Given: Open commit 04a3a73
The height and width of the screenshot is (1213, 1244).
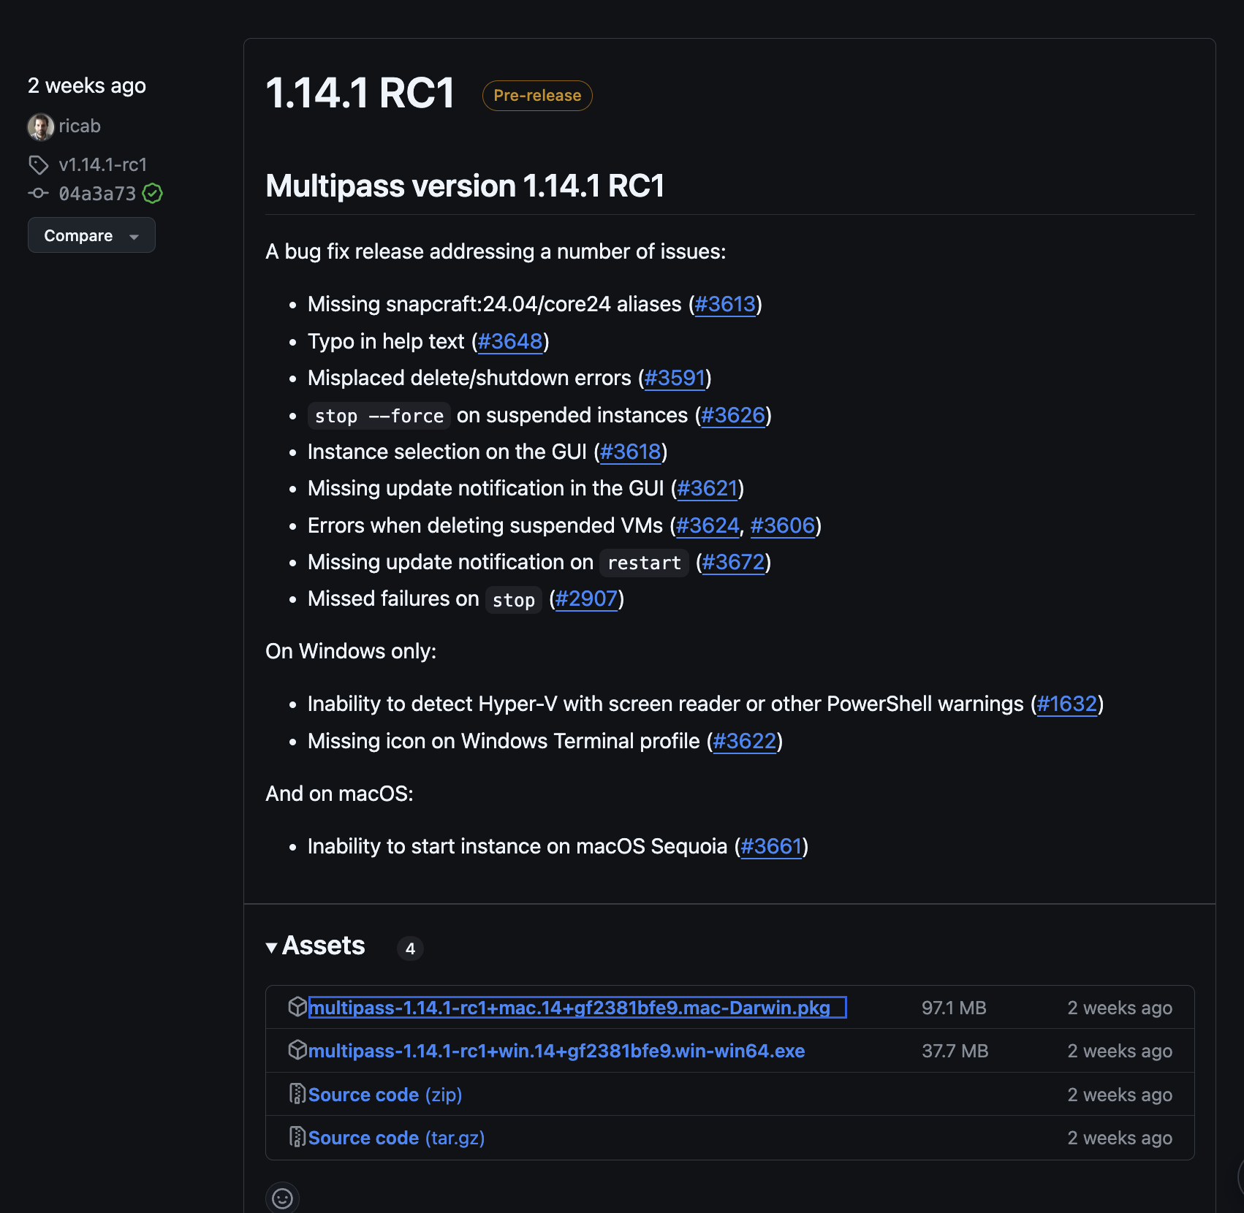Looking at the screenshot, I should [x=97, y=194].
